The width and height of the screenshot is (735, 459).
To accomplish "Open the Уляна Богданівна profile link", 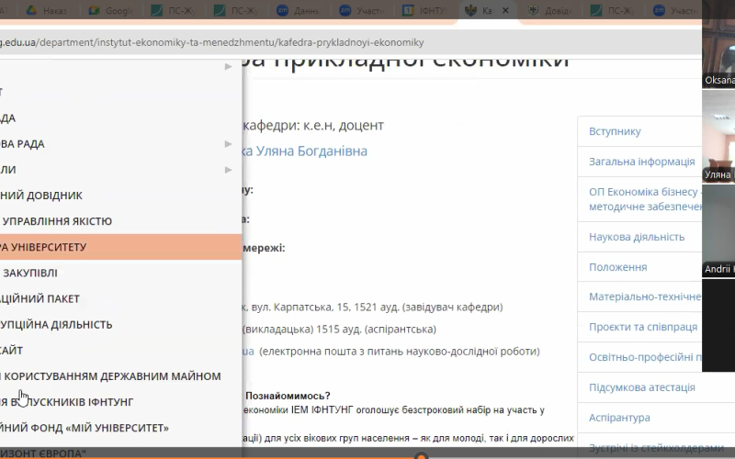I will coord(305,151).
